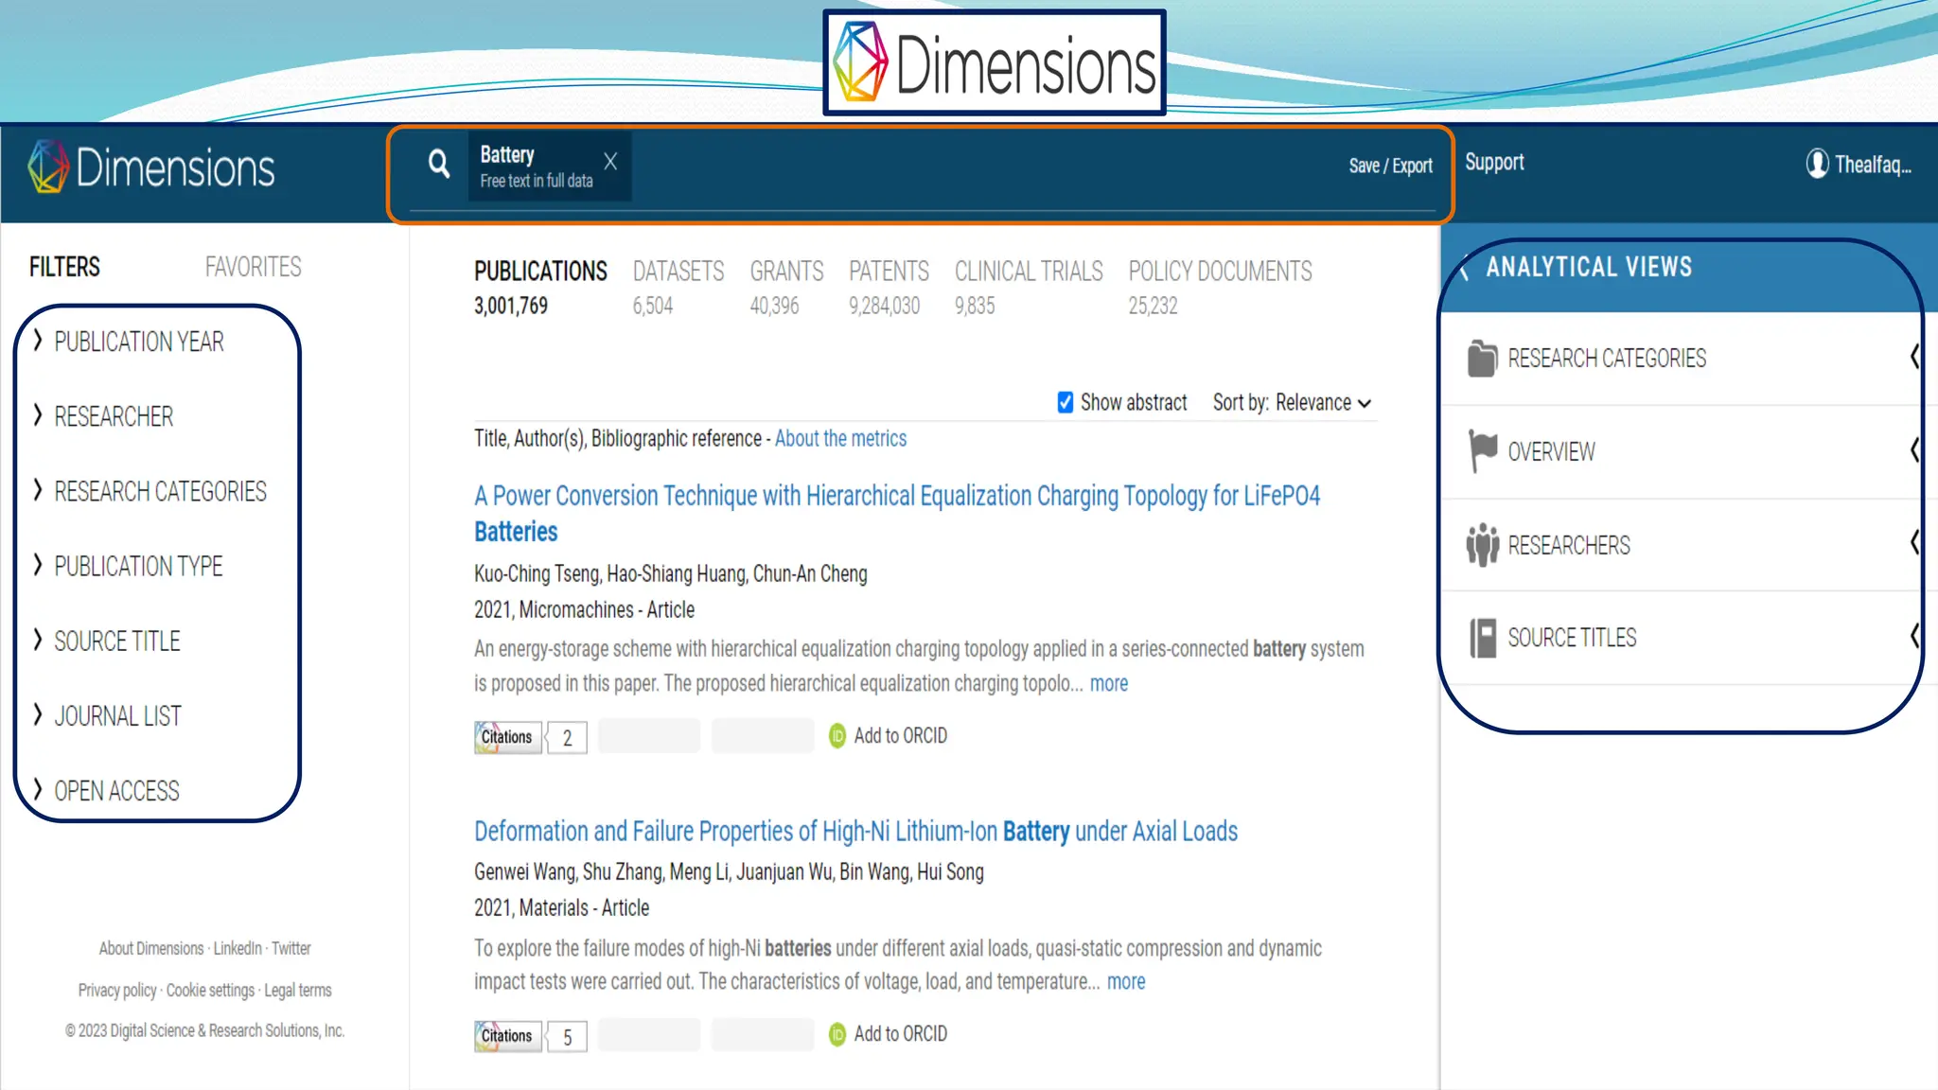This screenshot has width=1938, height=1090.
Task: Expand the Publication Year filter
Action: (139, 342)
